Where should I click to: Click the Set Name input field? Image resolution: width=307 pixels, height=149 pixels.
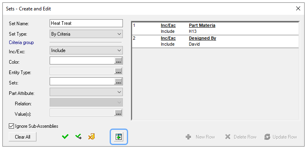tap(86, 23)
